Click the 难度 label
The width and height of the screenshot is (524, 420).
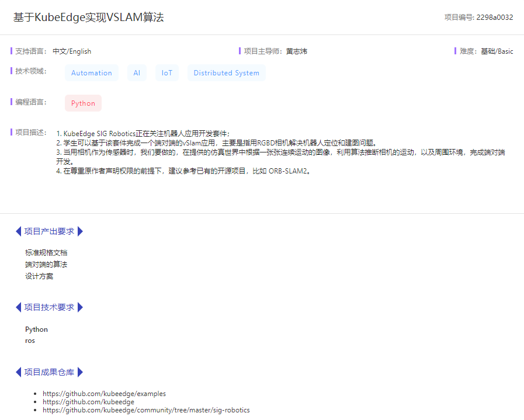pyautogui.click(x=468, y=51)
